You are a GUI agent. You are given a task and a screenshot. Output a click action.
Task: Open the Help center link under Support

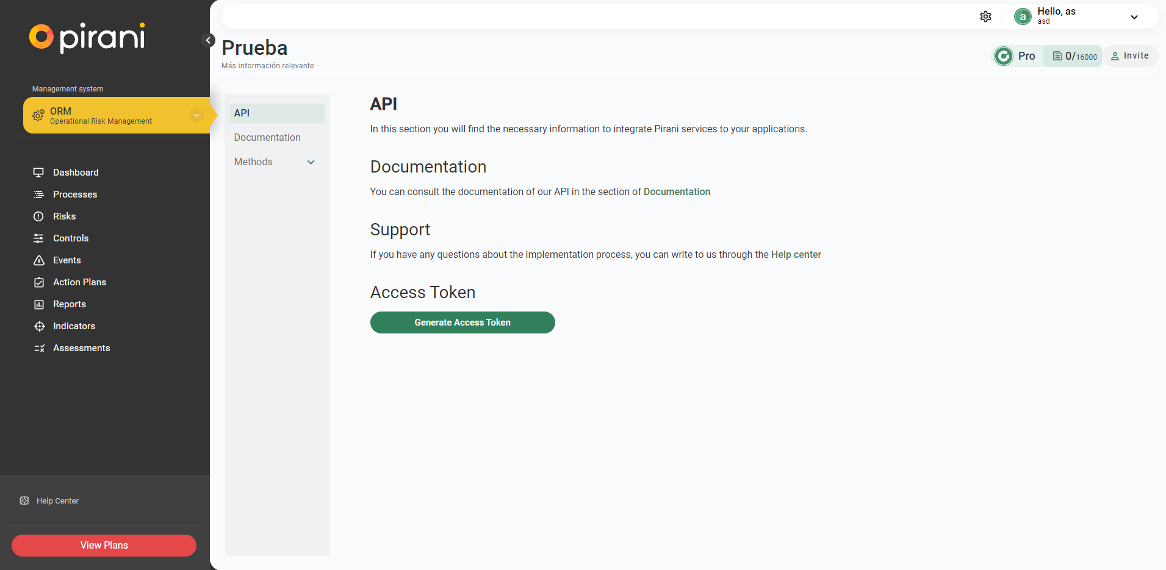click(x=796, y=254)
